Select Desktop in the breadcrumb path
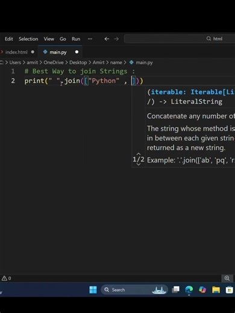This screenshot has height=313, width=235. click(78, 63)
